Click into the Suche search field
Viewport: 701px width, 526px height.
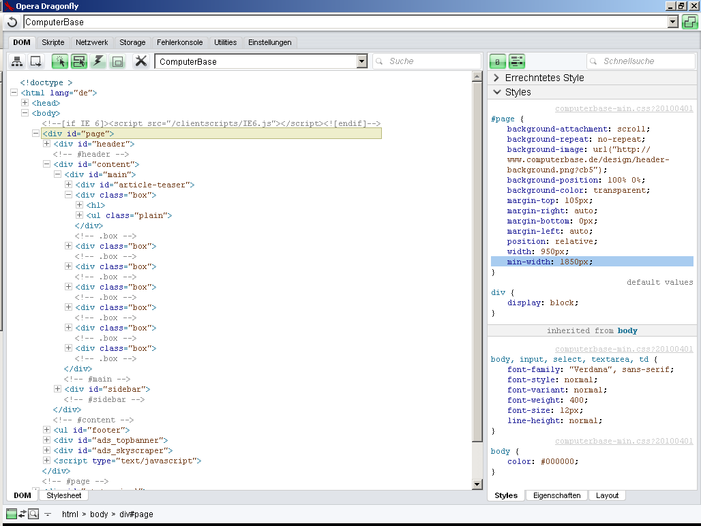pyautogui.click(x=427, y=61)
